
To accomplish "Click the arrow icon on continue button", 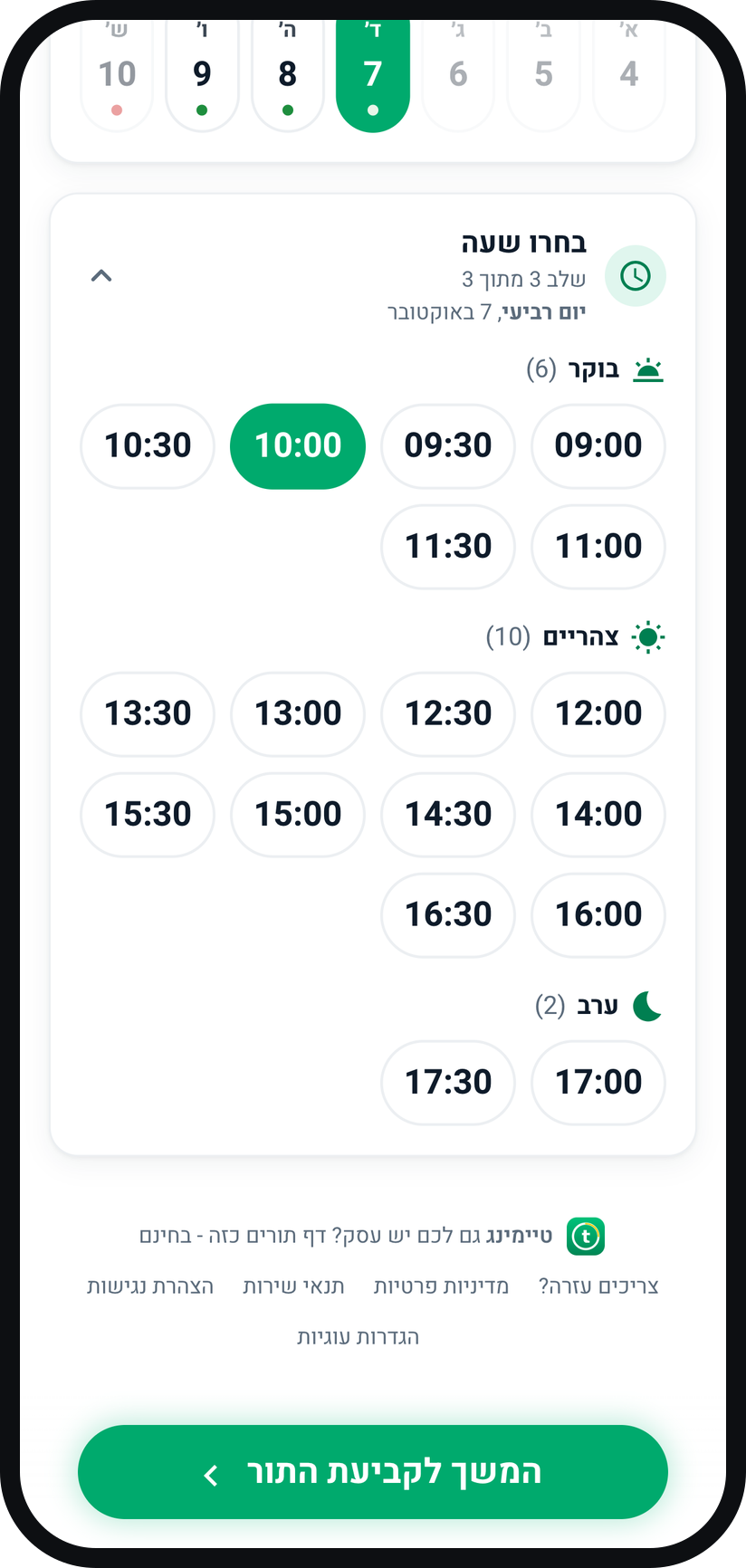I will tap(211, 1476).
